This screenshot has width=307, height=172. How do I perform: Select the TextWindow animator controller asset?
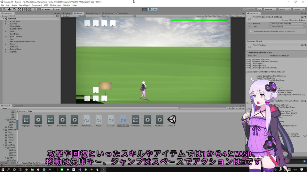coord(135,121)
